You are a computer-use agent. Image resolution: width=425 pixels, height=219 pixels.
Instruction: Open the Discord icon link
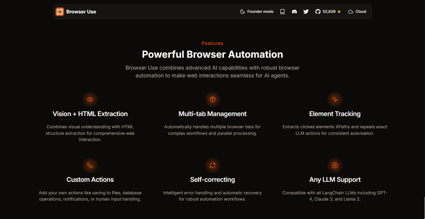(x=294, y=12)
